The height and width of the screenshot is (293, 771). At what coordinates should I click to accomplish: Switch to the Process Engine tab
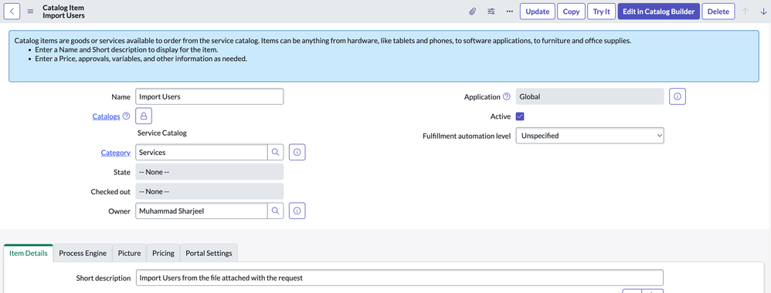coord(83,253)
